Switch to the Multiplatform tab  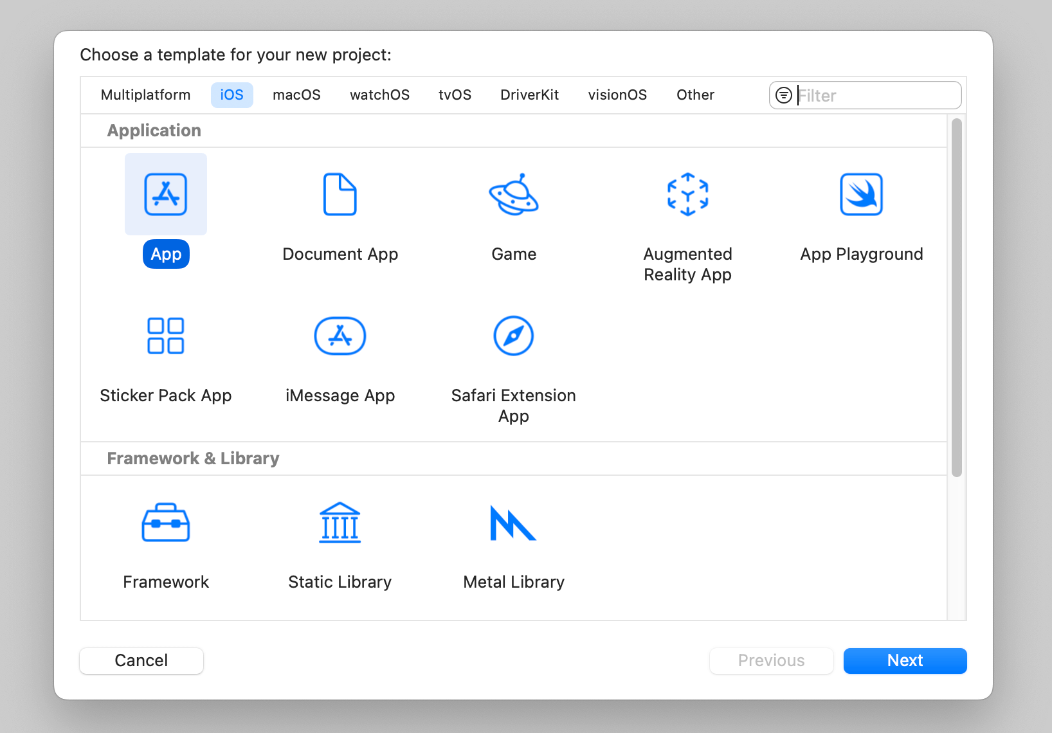(146, 95)
